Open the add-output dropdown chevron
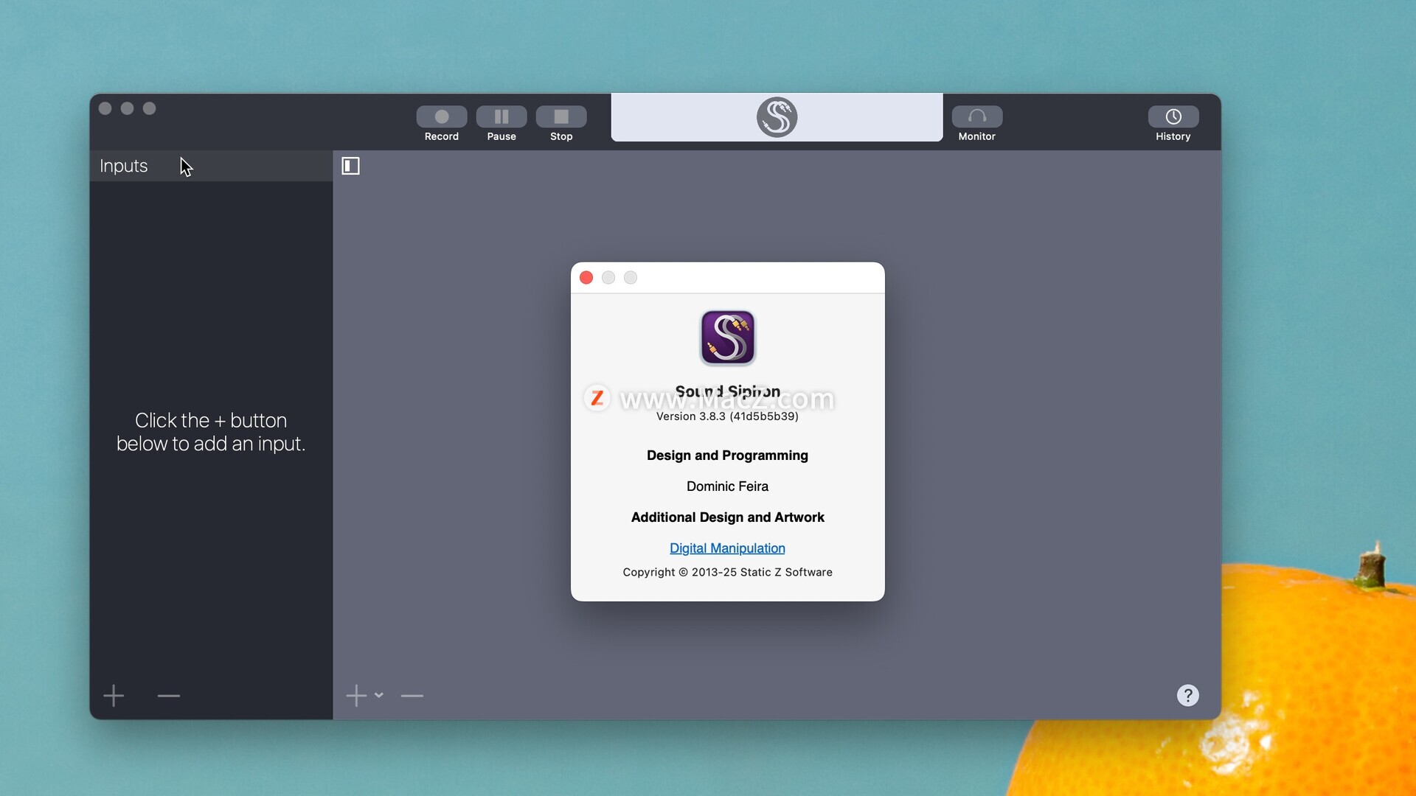The height and width of the screenshot is (796, 1416). [x=378, y=694]
